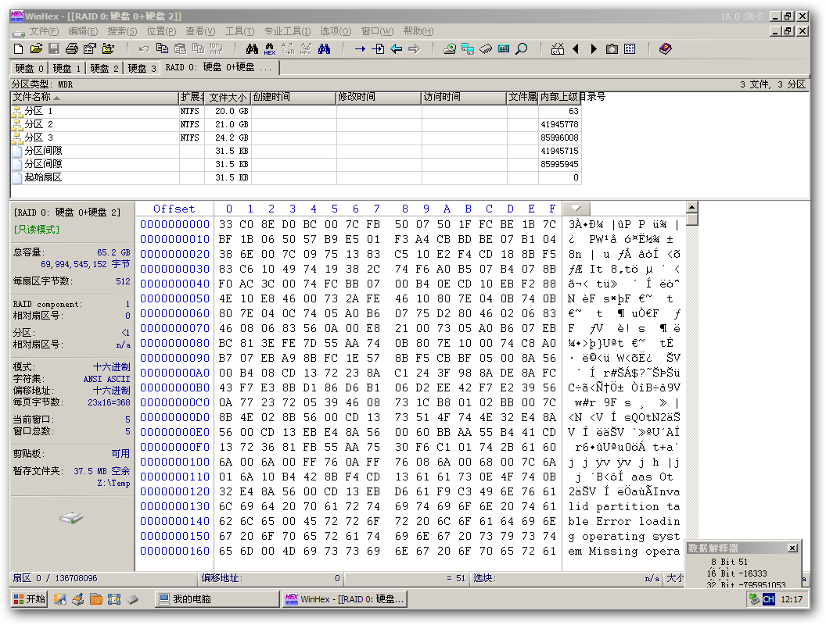Click the hex view scrollbar up arrow
Viewport: 826px width, 625px height.
pyautogui.click(x=691, y=208)
